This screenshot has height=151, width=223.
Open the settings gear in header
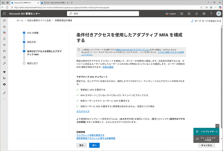[x=204, y=14]
